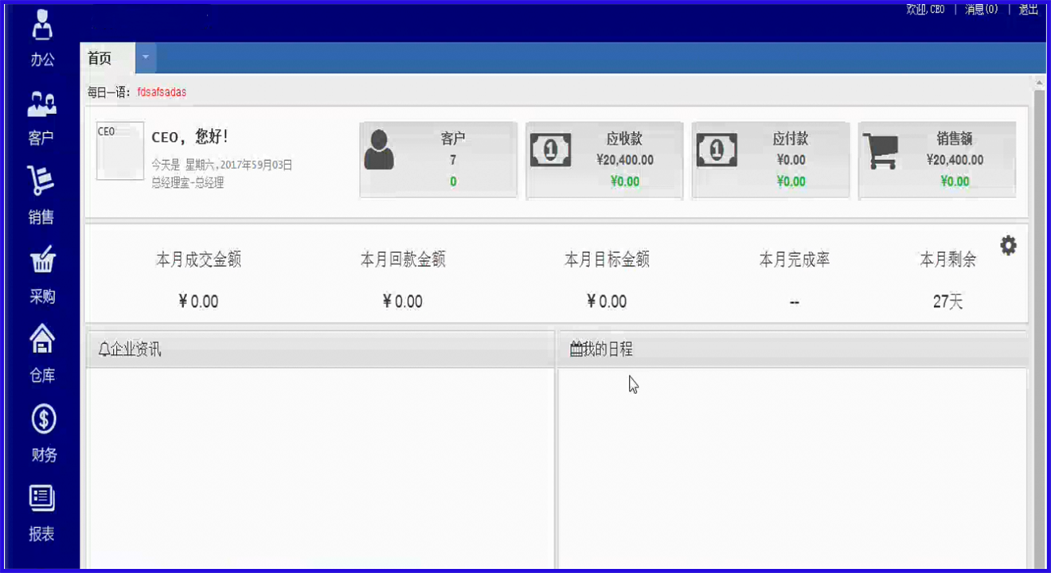Expand the dropdown arrow beside 首页 tab
The image size is (1051, 573).
pyautogui.click(x=146, y=58)
